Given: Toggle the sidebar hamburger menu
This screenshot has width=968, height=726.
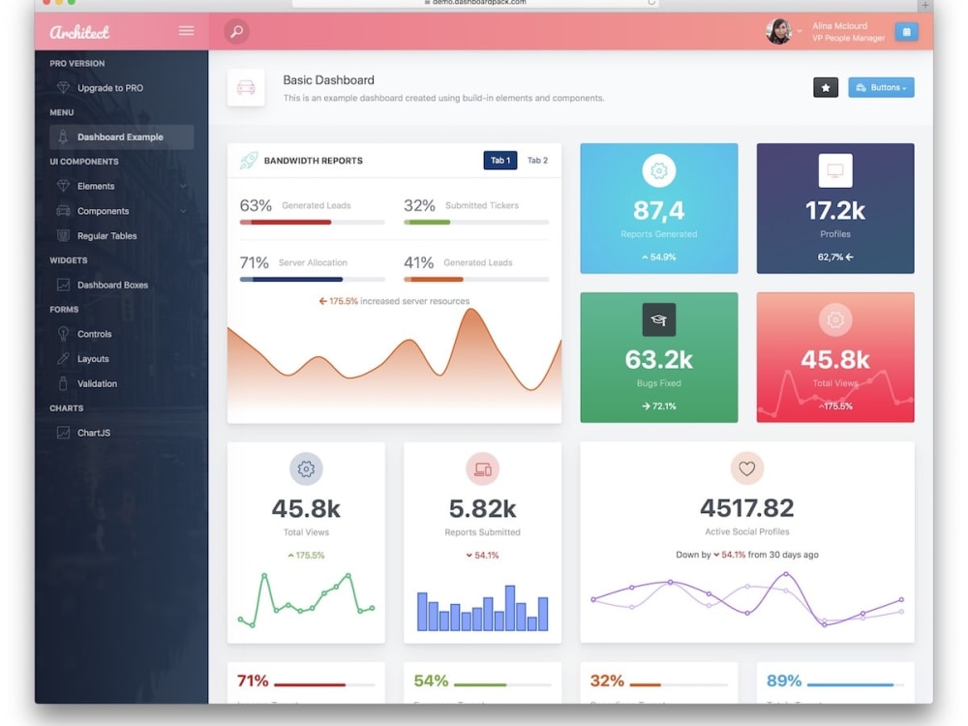Looking at the screenshot, I should [187, 31].
